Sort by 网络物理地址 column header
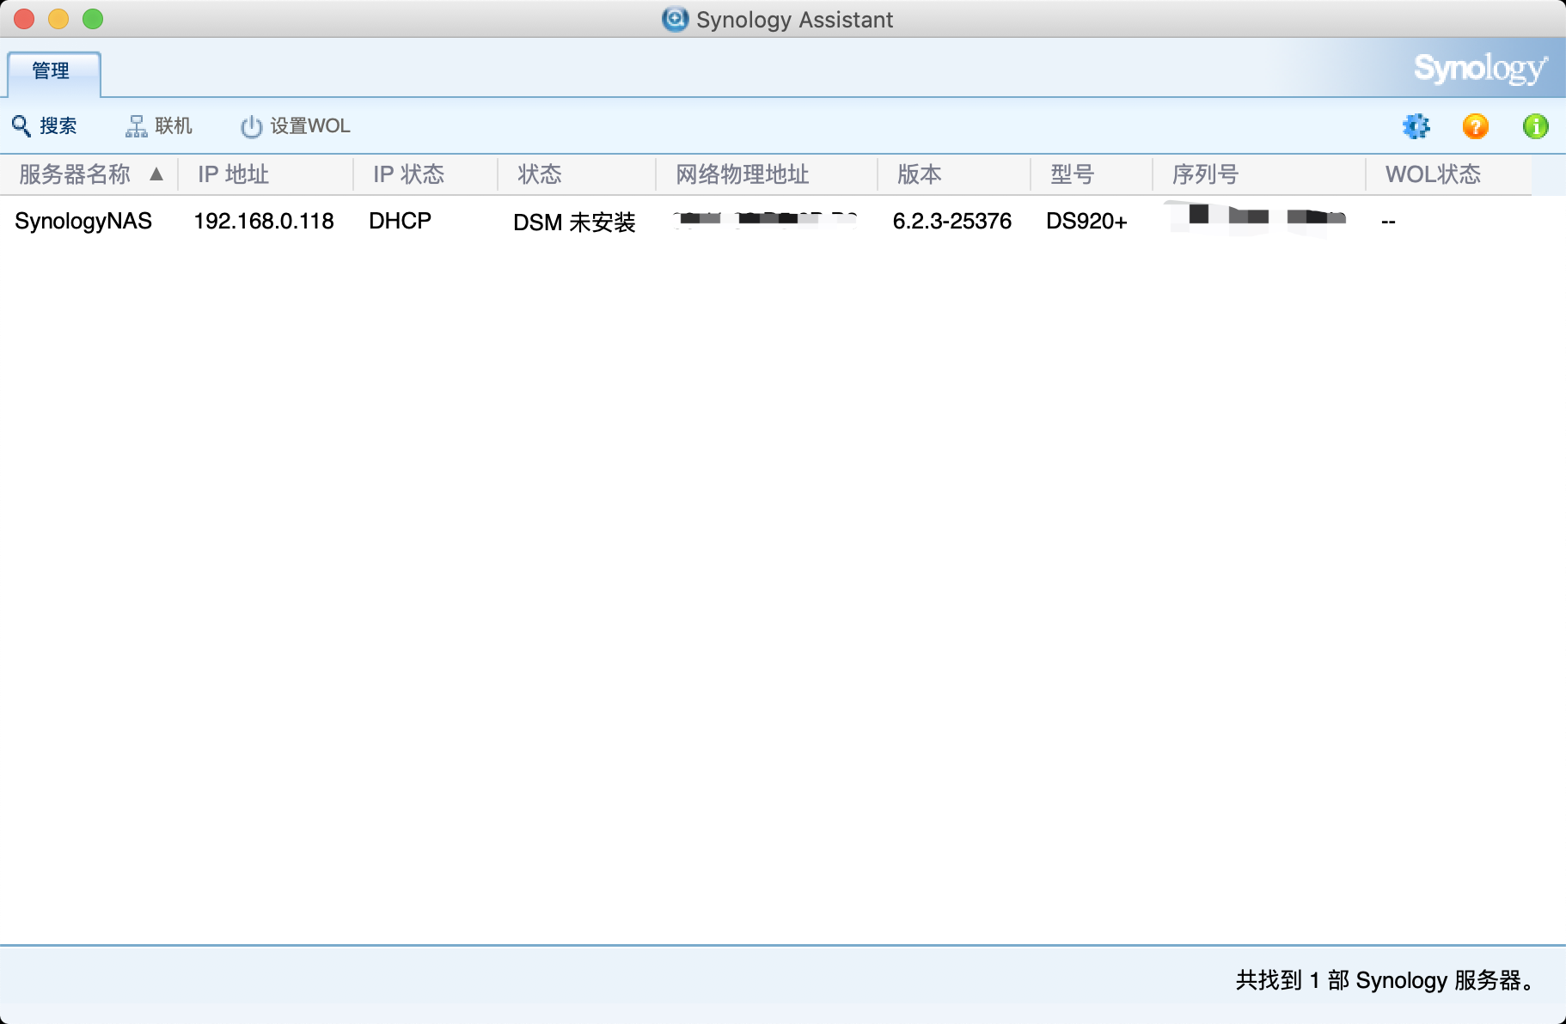The width and height of the screenshot is (1566, 1024). click(767, 174)
